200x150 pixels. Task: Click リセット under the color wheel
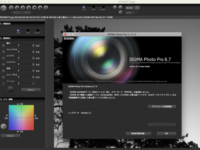[x=10, y=136]
